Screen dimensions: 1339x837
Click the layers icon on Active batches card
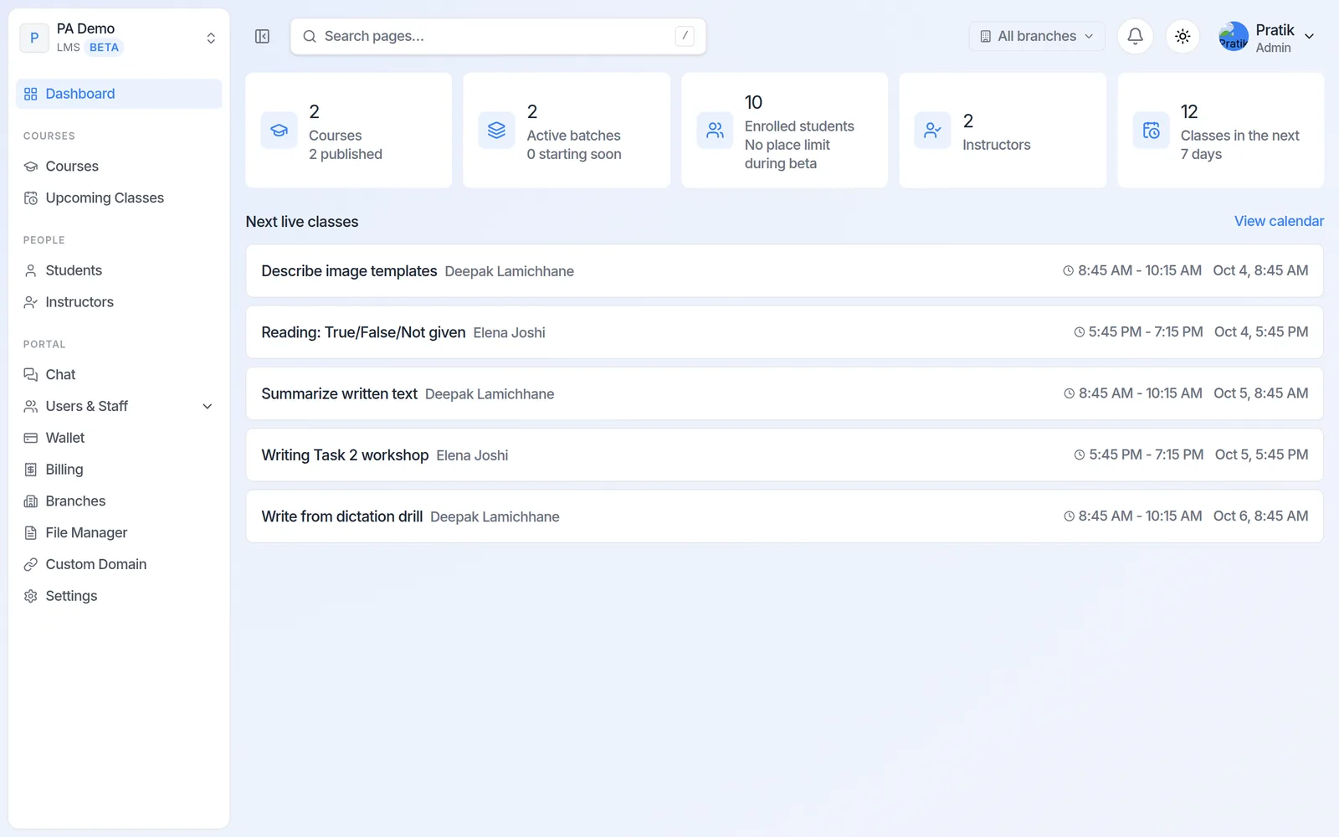click(496, 131)
